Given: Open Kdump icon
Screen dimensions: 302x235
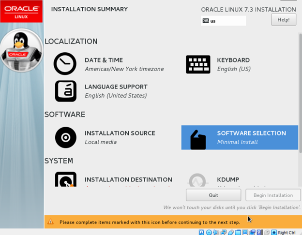Looking at the screenshot, I should [197, 180].
